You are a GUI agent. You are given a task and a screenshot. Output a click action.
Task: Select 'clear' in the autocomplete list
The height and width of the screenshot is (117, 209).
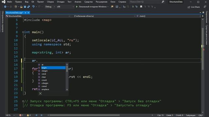[52, 77]
